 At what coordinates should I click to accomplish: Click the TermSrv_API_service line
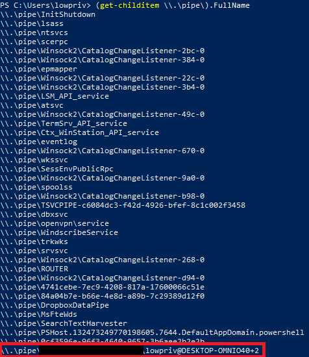tap(64, 123)
